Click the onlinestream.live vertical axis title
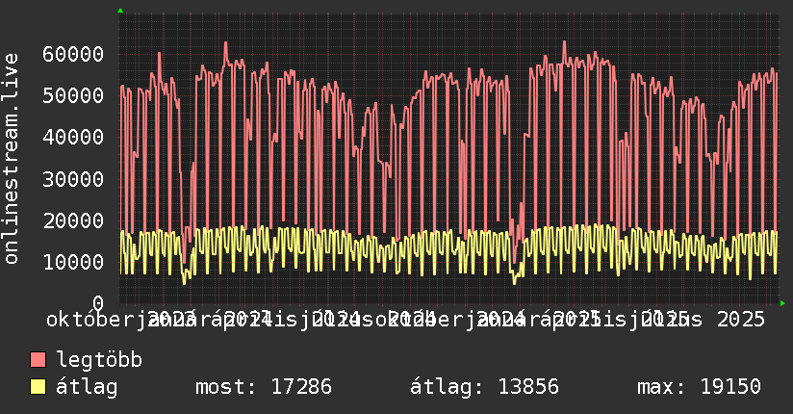Screen dimensions: 793x414 pyautogui.click(x=12, y=159)
